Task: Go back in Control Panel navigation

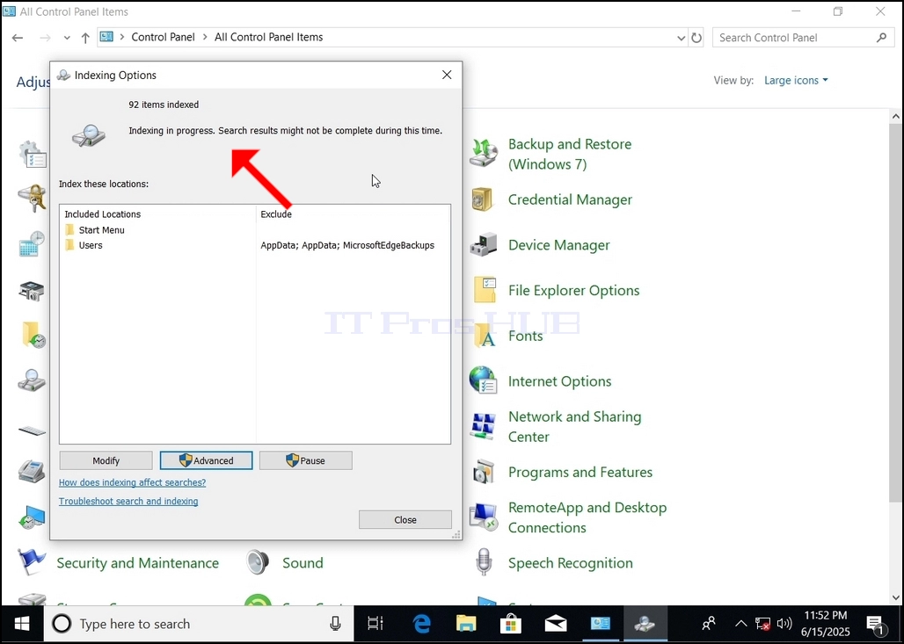Action: (x=18, y=38)
